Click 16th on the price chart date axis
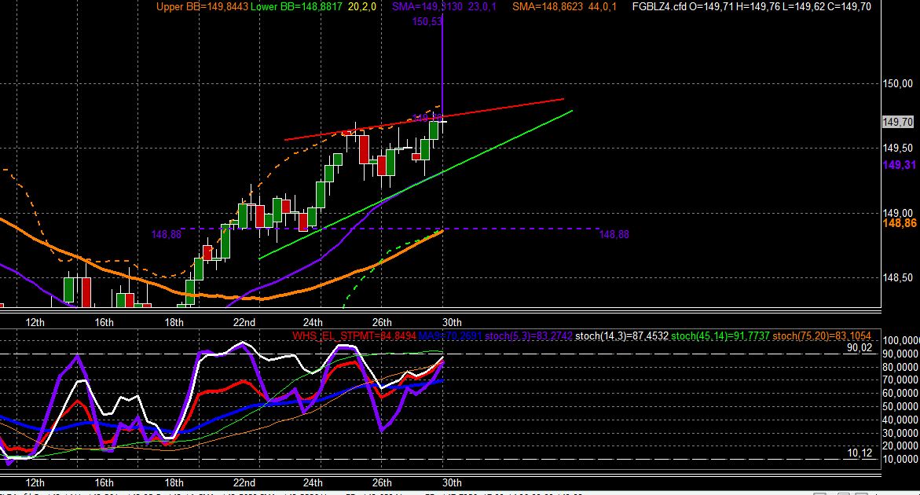 tap(104, 322)
